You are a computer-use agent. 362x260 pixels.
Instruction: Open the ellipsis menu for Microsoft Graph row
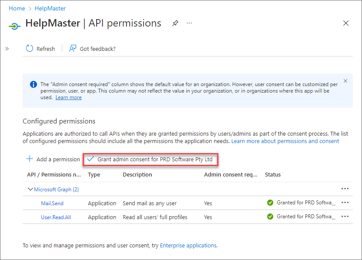(345, 189)
